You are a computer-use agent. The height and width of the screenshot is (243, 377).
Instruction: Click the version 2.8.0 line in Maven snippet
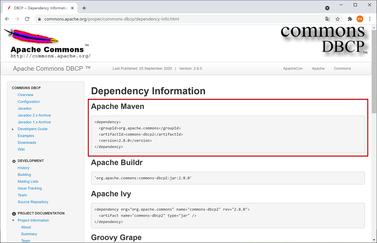click(x=125, y=141)
